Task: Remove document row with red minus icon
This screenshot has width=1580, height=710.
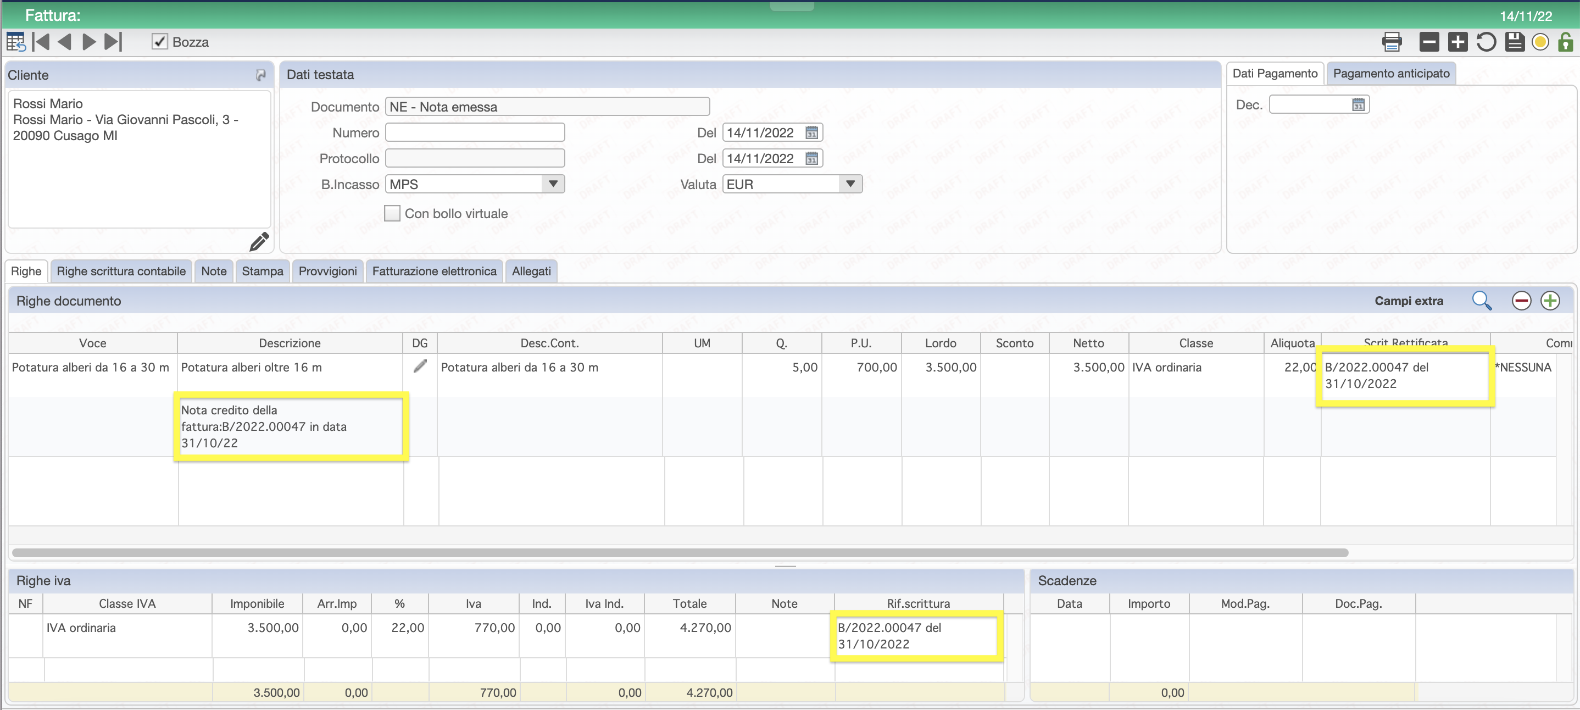Action: tap(1522, 301)
